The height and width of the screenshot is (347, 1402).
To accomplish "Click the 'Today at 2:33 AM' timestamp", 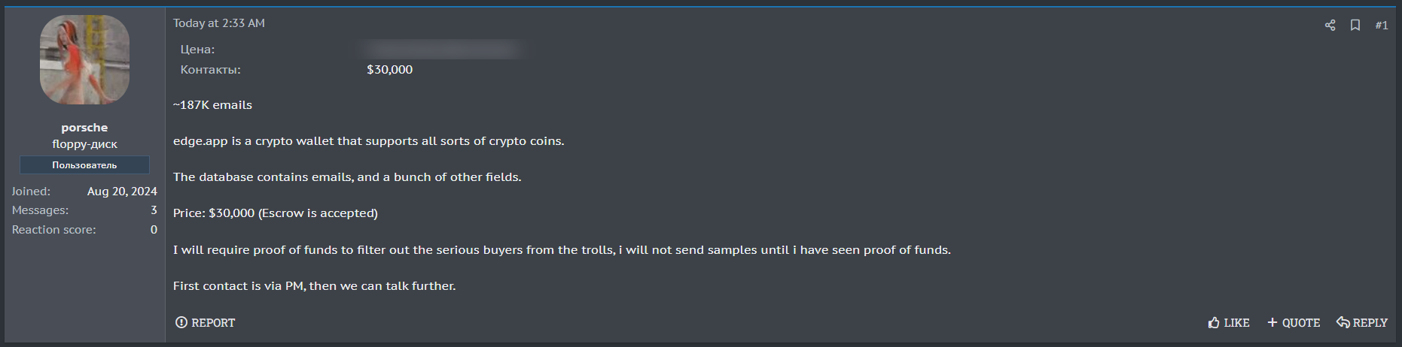I will click(219, 23).
